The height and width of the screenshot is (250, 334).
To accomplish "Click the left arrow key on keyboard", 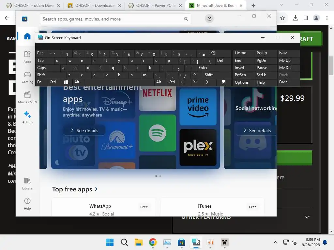I will pyautogui.click(x=182, y=82).
